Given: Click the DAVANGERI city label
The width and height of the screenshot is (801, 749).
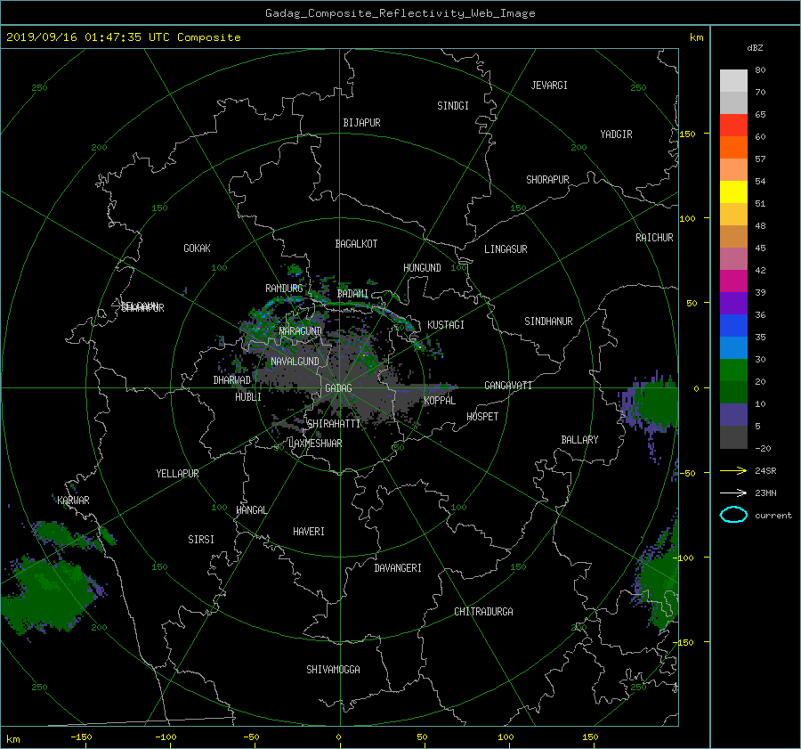Looking at the screenshot, I should 398,568.
